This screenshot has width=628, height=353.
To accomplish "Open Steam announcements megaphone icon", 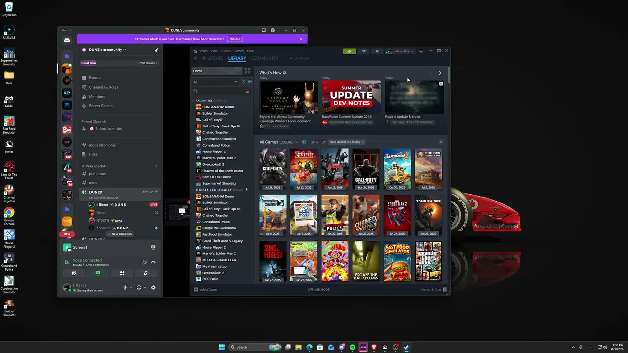I will 364,51.
